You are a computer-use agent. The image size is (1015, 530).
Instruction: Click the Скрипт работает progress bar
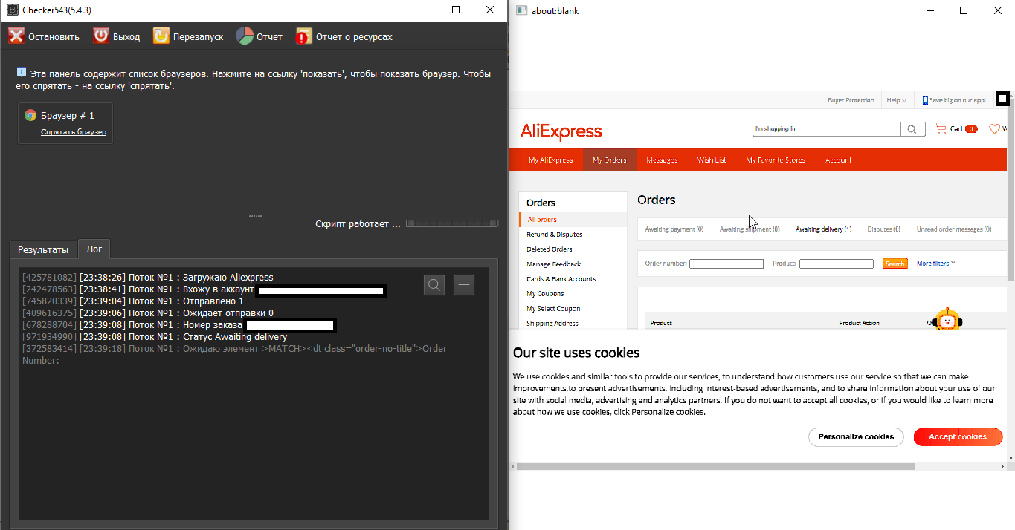click(x=452, y=223)
